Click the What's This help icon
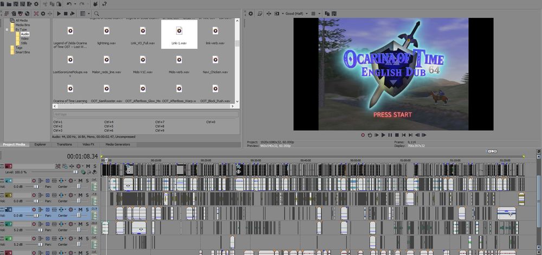 coord(105,4)
